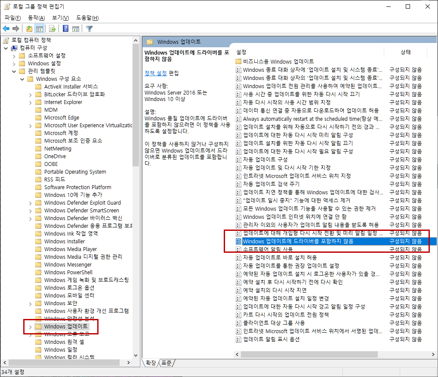Image resolution: width=438 pixels, height=377 pixels.
Task: Click the document icon beside 로컬 컴퓨터 정책
Action: pos(6,40)
